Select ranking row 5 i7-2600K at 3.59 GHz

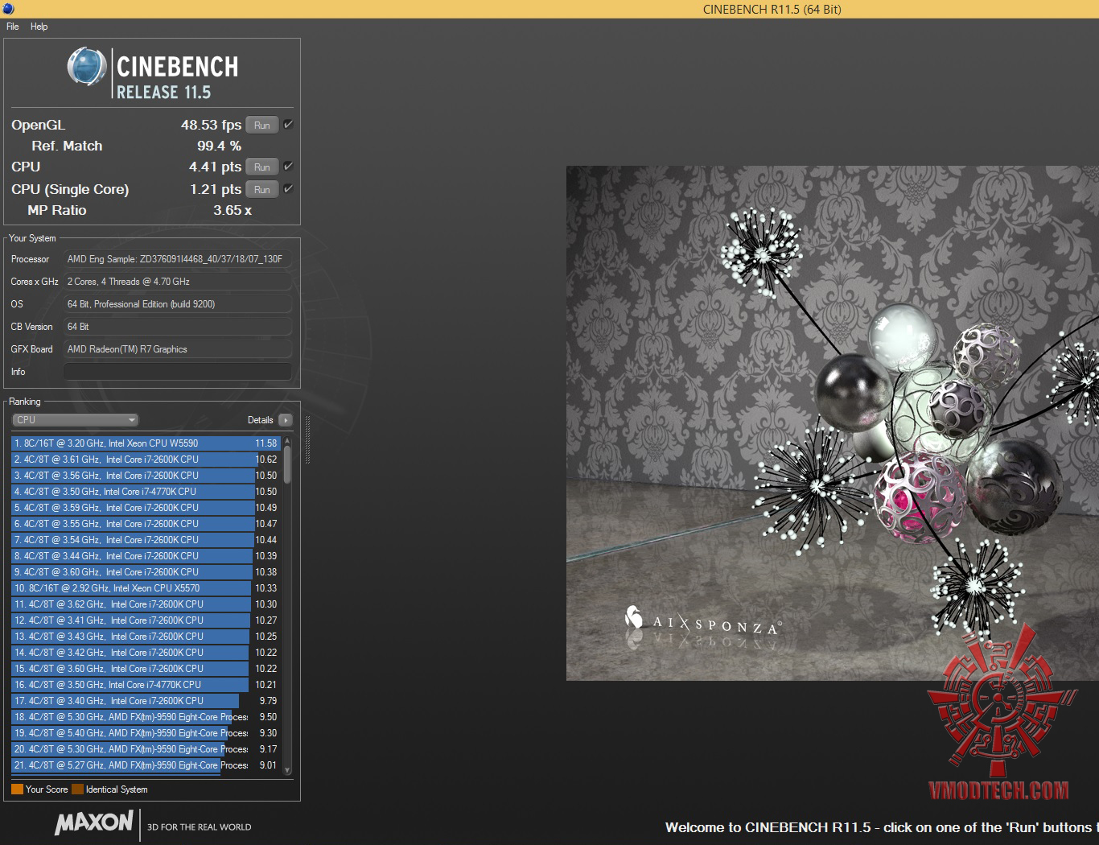[x=146, y=508]
